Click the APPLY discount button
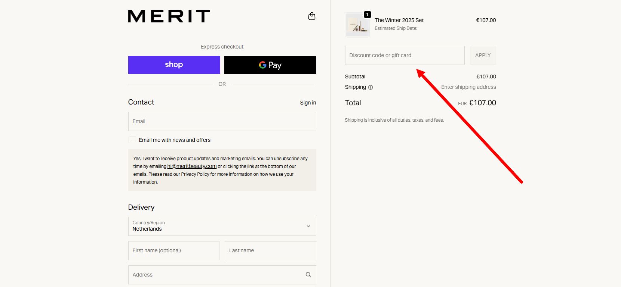Screen dimensions: 621x287 tap(483, 55)
